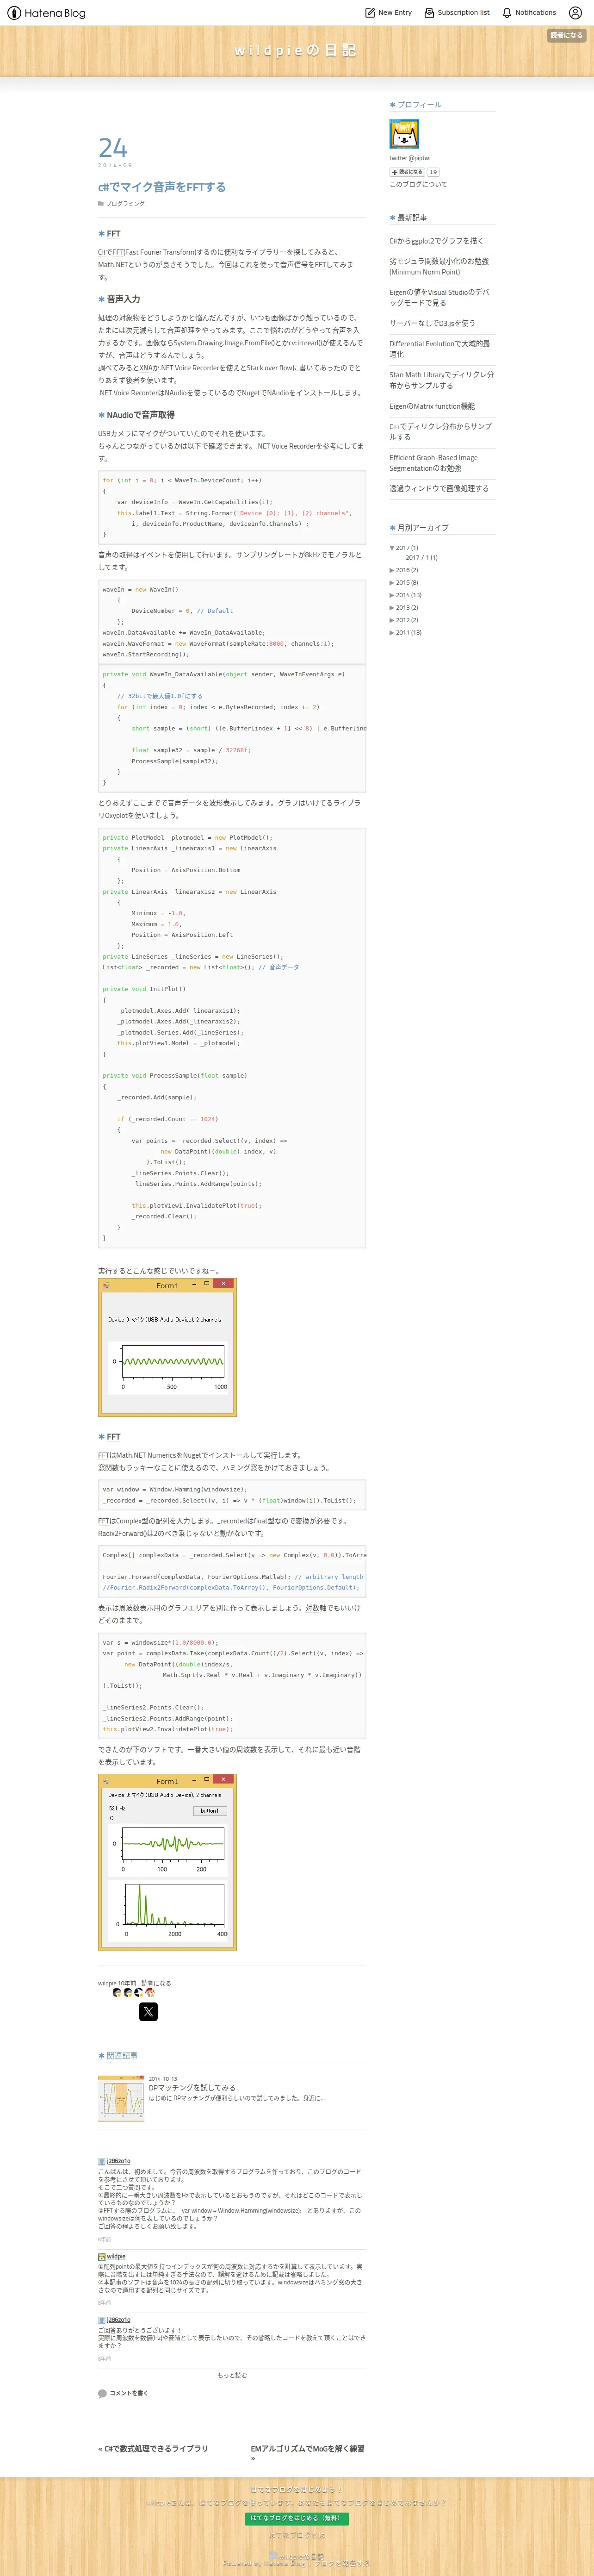Open archive month 2017 / 1
The height and width of the screenshot is (2576, 594).
(421, 558)
